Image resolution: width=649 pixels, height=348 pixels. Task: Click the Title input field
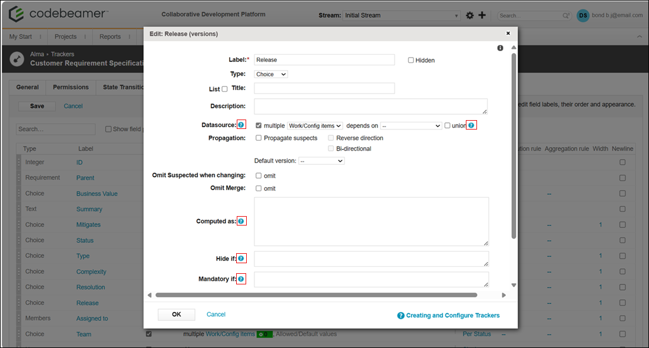[324, 88]
